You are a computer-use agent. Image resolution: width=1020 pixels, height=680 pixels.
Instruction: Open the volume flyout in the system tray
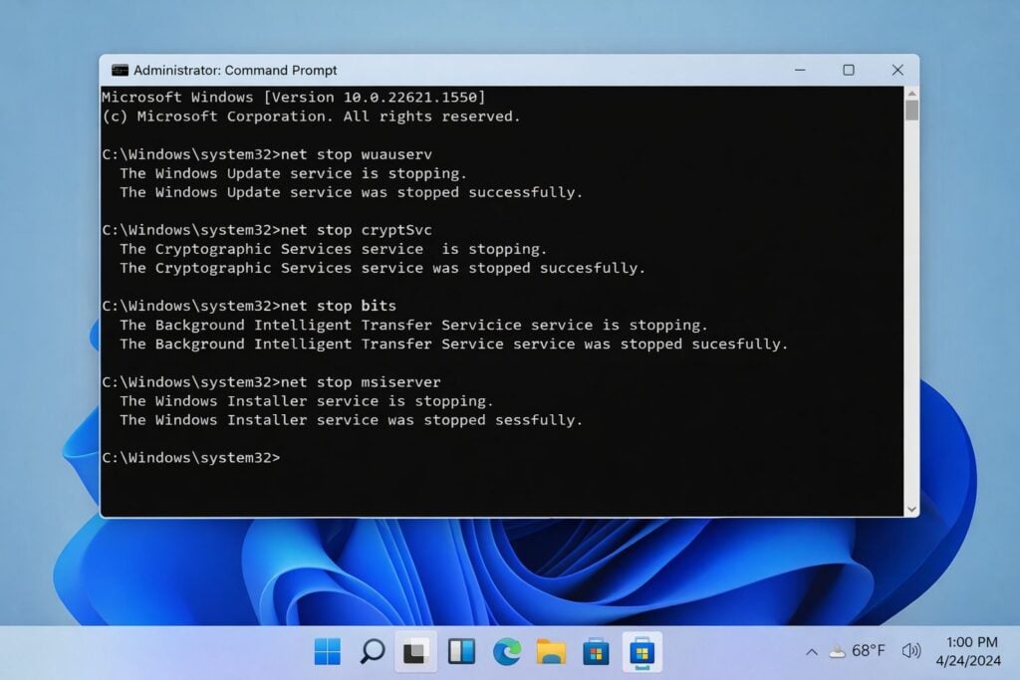[911, 650]
